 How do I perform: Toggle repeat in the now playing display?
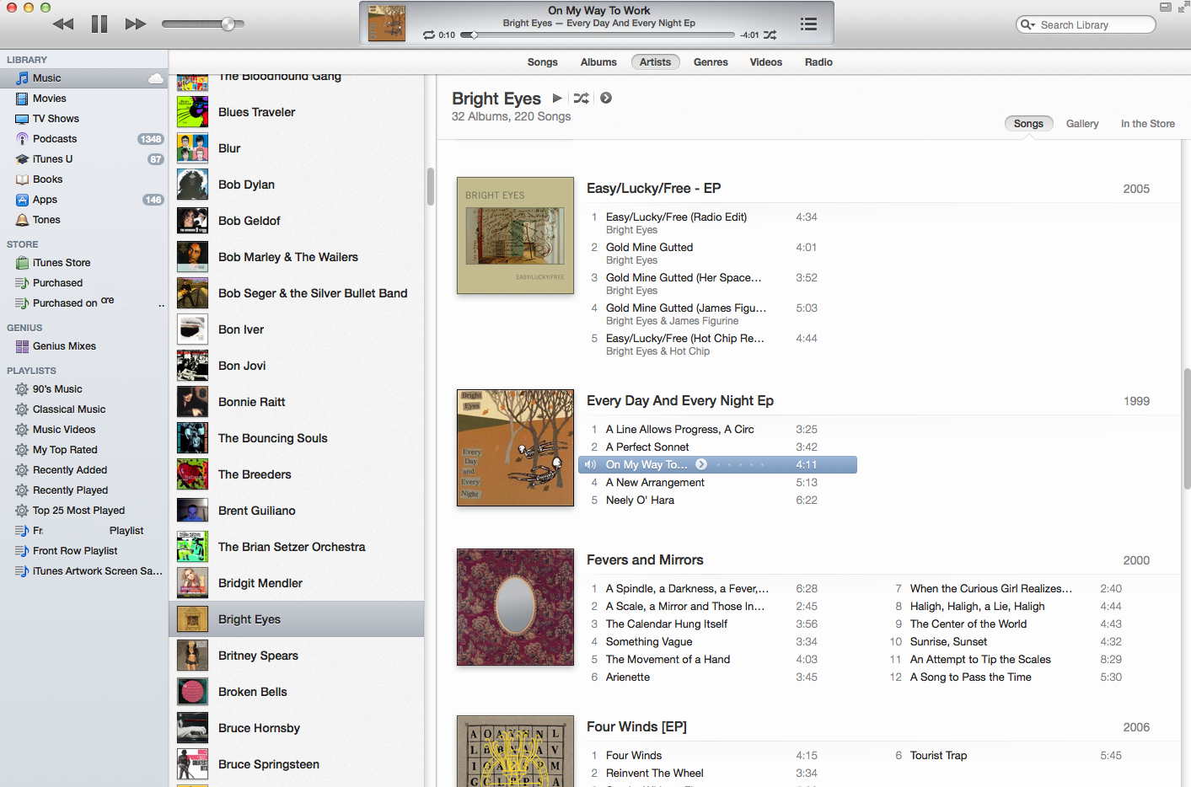tap(429, 35)
